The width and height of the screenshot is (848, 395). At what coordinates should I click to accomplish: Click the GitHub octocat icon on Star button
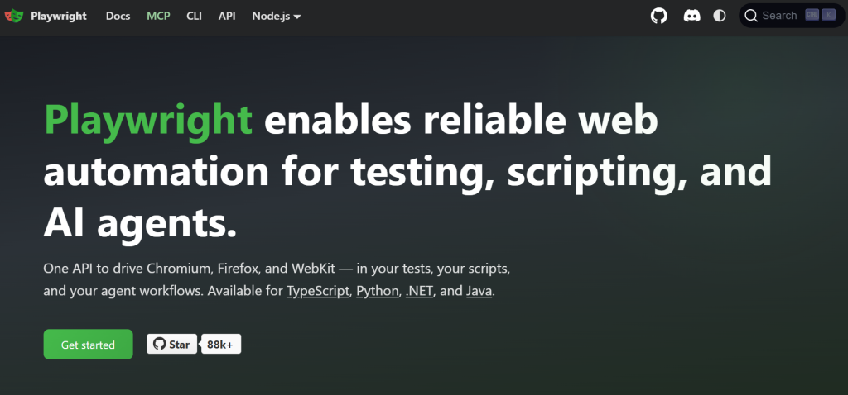[159, 345]
